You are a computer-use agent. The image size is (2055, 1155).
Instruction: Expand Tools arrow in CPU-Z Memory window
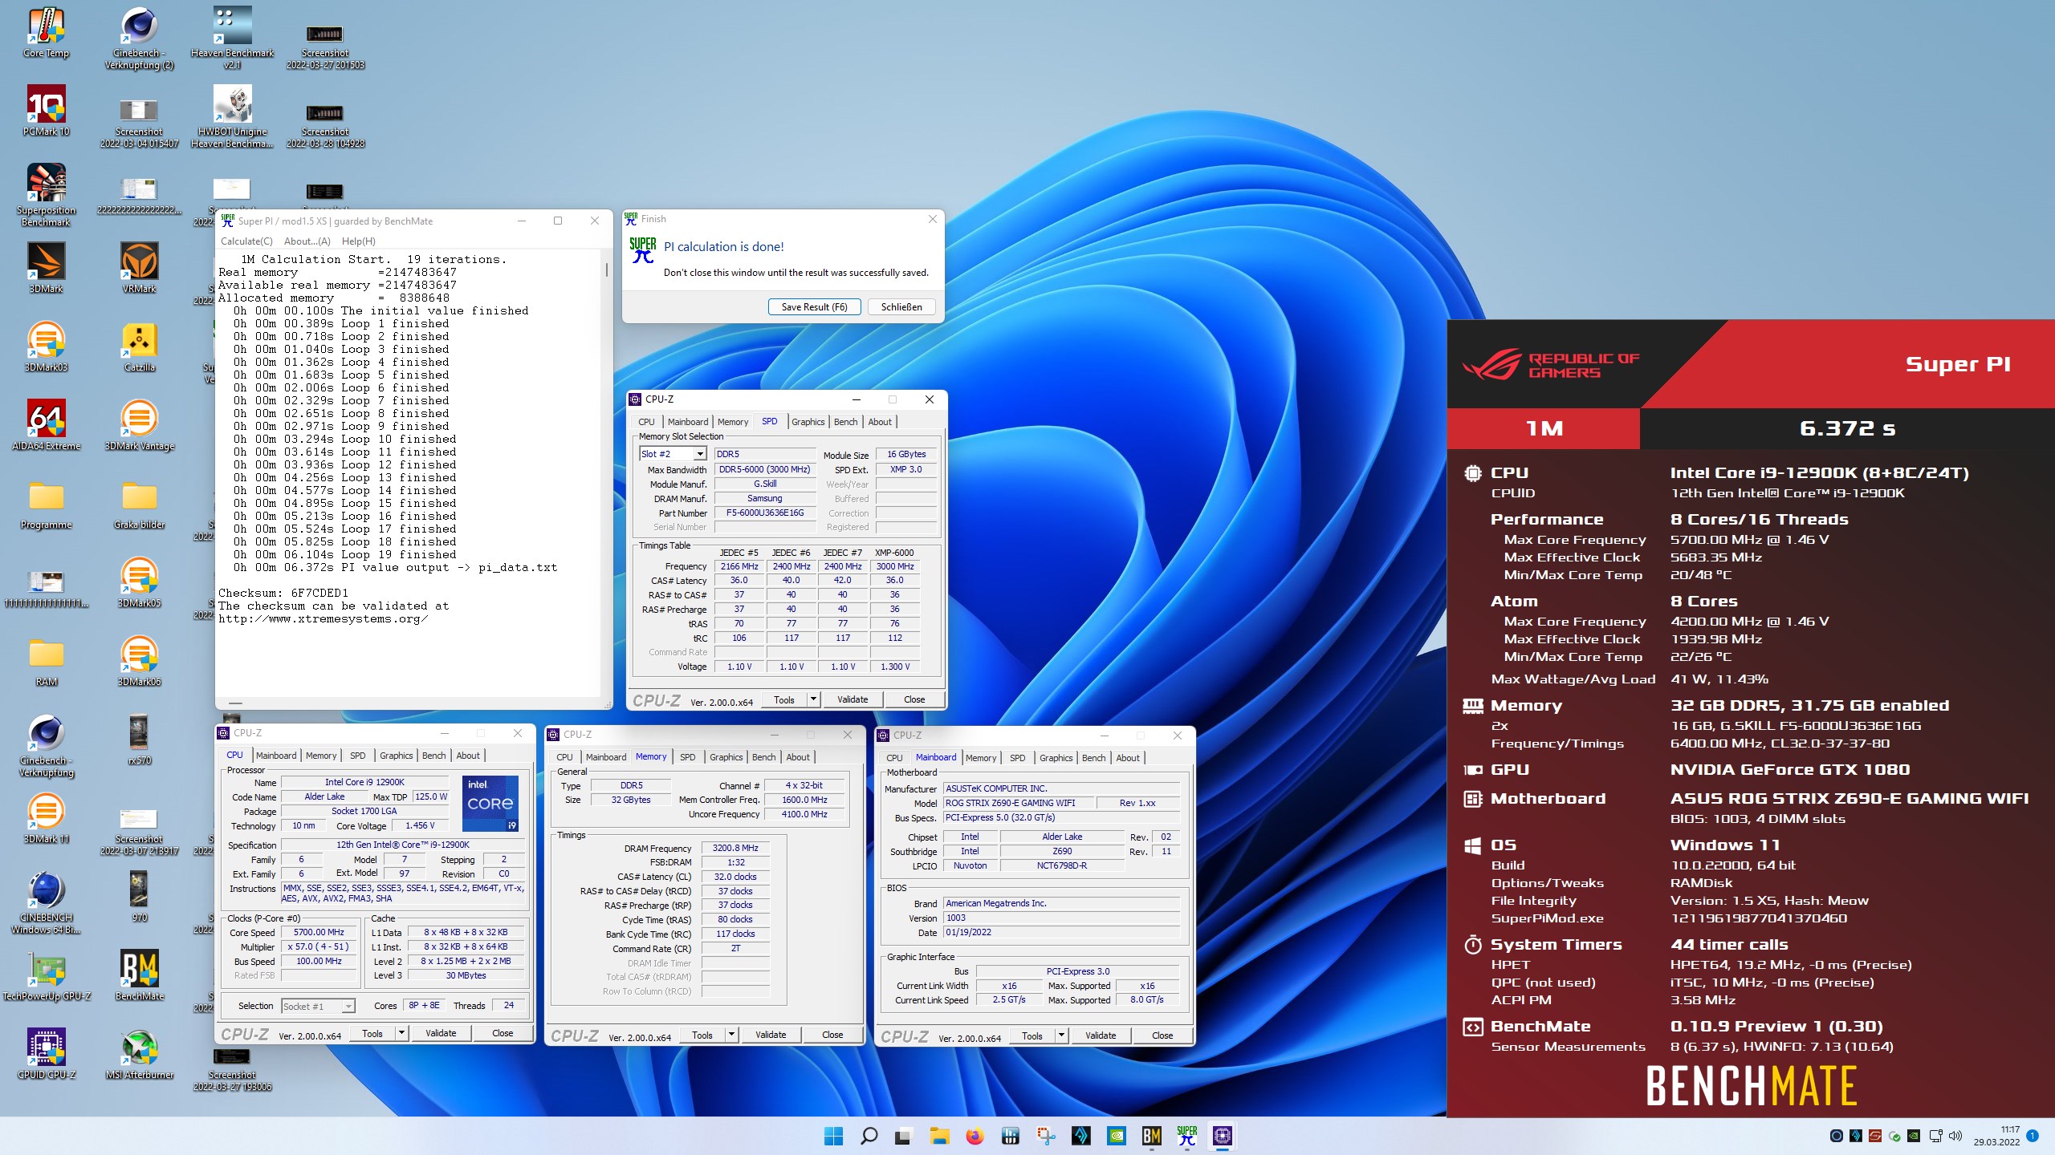pyautogui.click(x=731, y=1035)
